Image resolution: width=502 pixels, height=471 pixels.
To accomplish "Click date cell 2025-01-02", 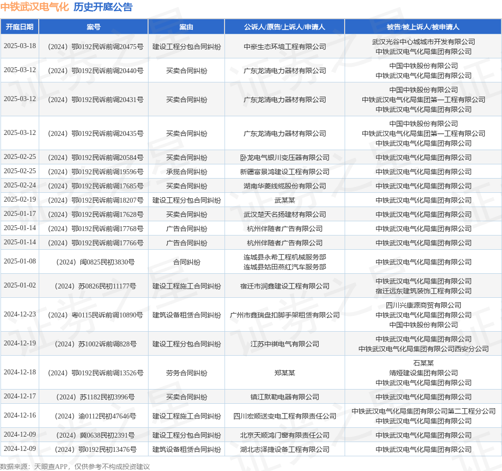I will click(x=20, y=286).
